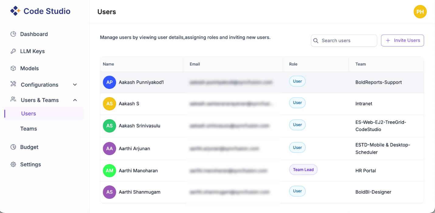Click the Configurations tools icon
The image size is (435, 213).
[13, 85]
